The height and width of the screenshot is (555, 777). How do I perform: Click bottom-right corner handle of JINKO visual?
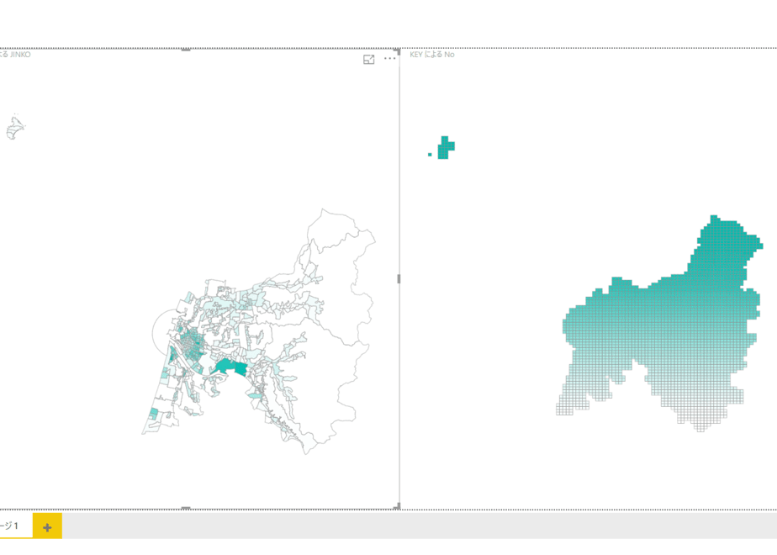397,506
